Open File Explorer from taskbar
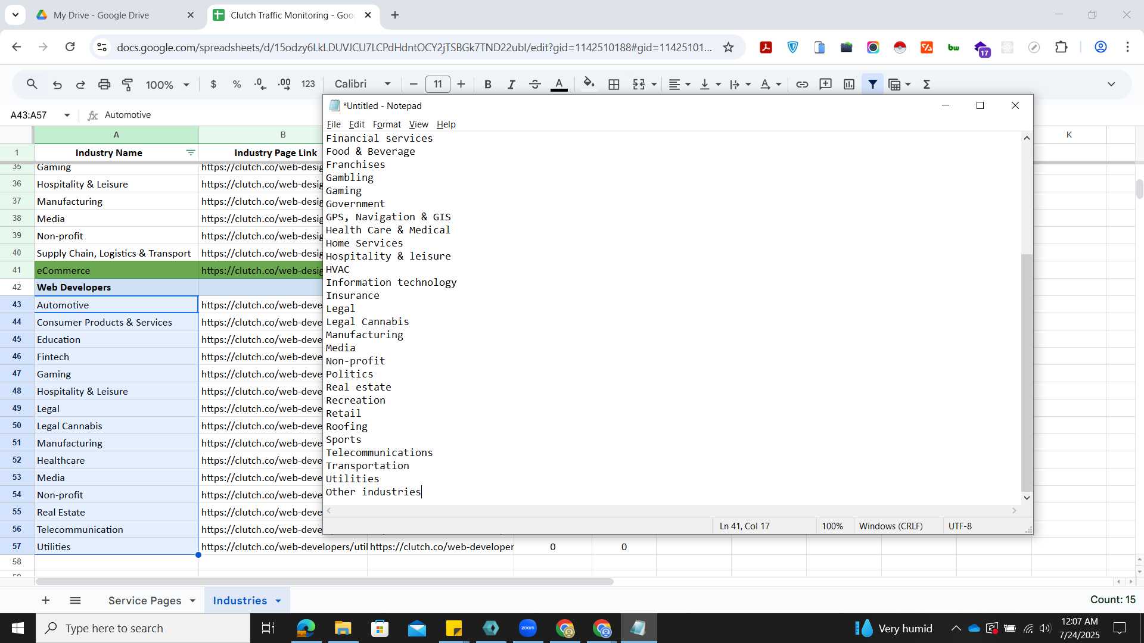Image resolution: width=1144 pixels, height=643 pixels. click(x=343, y=628)
